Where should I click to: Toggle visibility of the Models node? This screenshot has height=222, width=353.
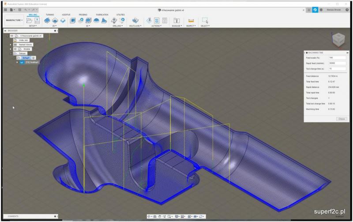tap(15, 49)
